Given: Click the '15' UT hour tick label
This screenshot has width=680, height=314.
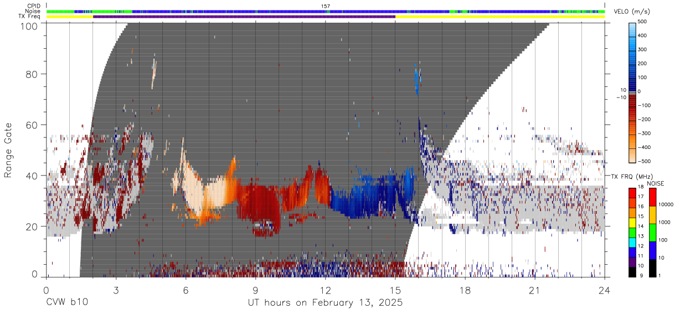Looking at the screenshot, I should (x=395, y=290).
